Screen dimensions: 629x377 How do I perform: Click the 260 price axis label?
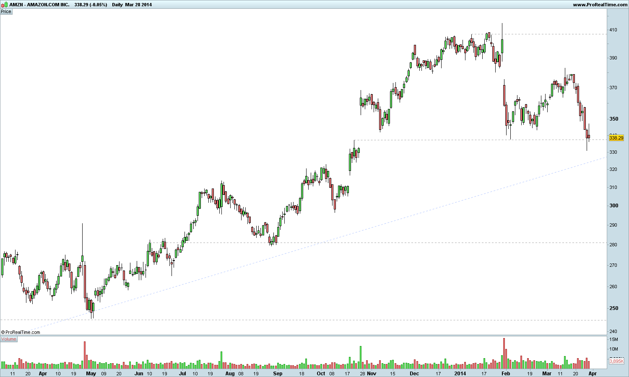point(613,287)
